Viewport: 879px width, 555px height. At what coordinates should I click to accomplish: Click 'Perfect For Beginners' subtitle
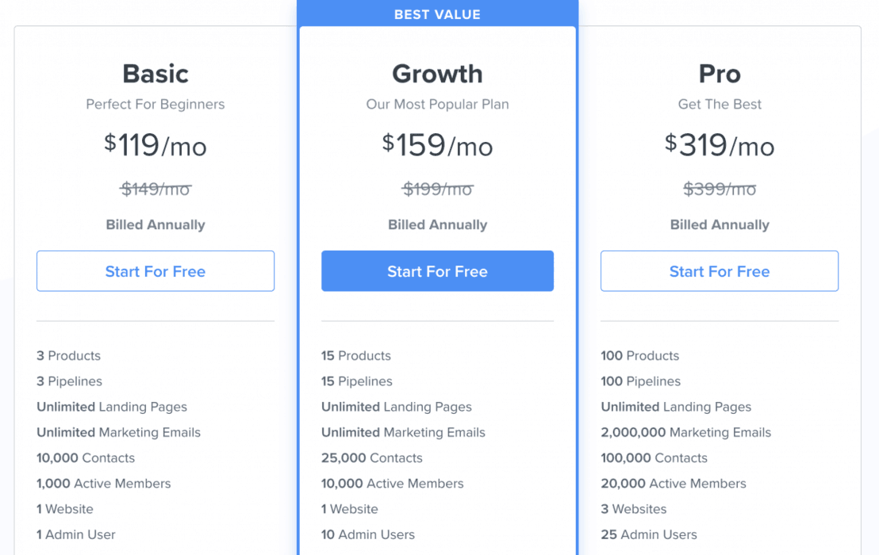pos(155,104)
